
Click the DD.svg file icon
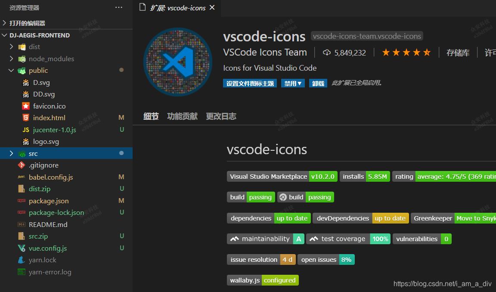click(x=26, y=94)
